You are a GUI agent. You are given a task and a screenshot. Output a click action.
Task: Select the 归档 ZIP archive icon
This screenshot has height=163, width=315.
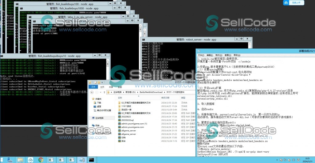point(119,137)
